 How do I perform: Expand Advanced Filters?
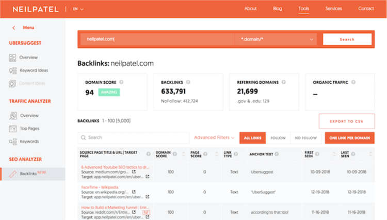214,138
